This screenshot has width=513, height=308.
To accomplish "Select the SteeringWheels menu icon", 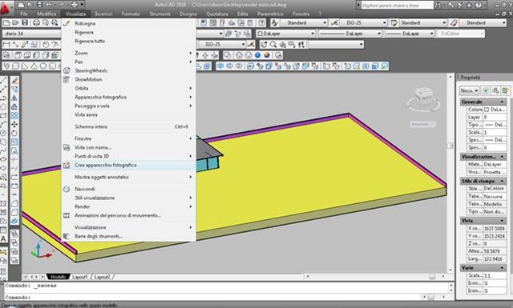I will (67, 70).
